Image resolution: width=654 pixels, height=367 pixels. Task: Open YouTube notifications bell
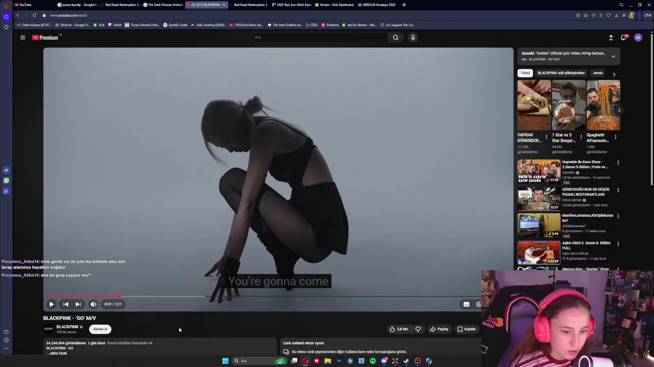(624, 37)
